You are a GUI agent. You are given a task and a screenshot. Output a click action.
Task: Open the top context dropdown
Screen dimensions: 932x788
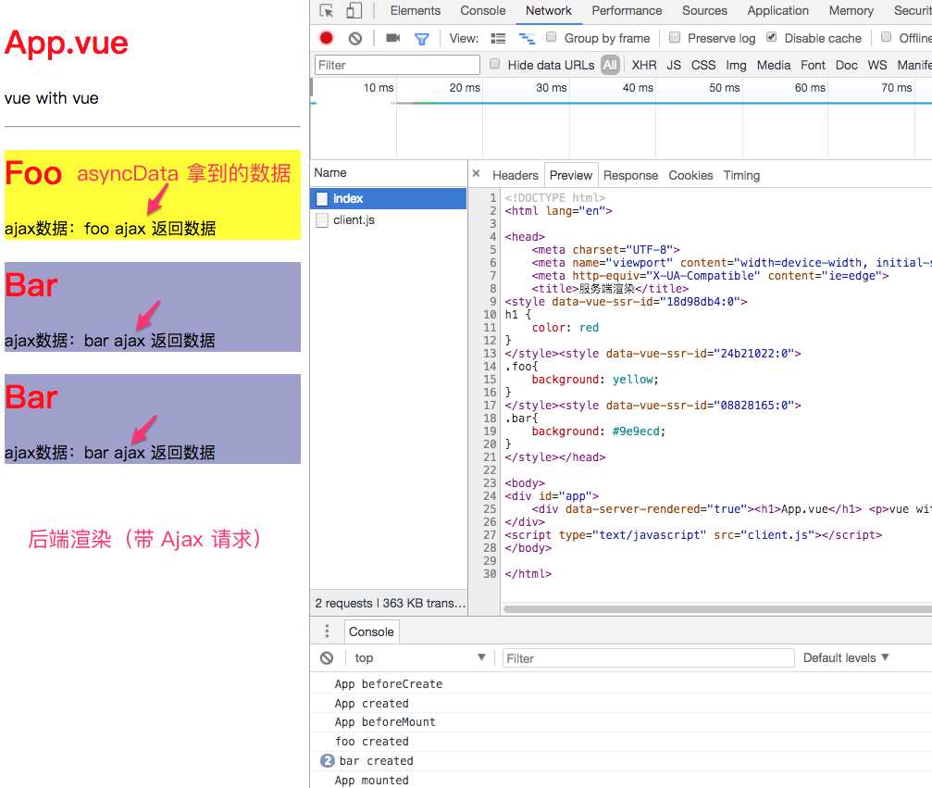[x=419, y=657]
